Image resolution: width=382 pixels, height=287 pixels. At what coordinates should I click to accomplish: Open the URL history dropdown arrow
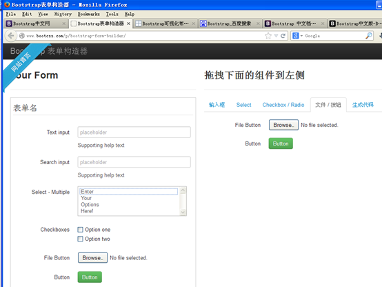(x=276, y=36)
